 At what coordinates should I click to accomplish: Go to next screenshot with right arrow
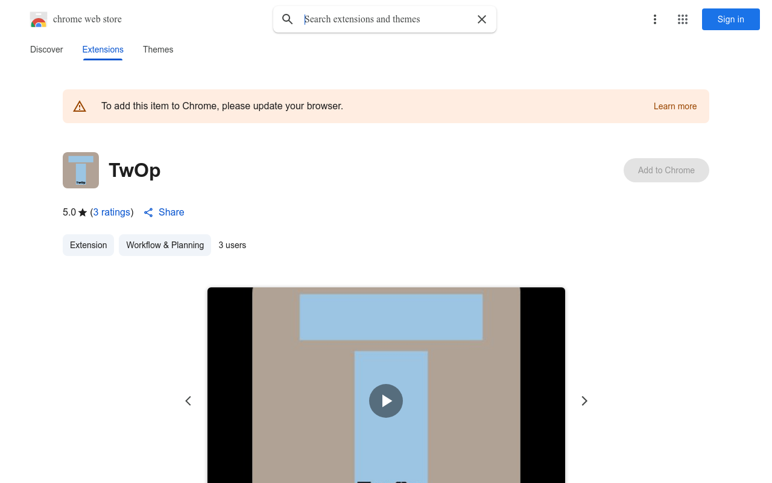[x=584, y=401]
